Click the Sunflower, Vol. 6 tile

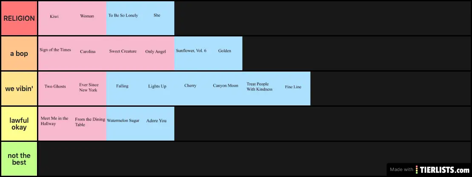tap(191, 53)
